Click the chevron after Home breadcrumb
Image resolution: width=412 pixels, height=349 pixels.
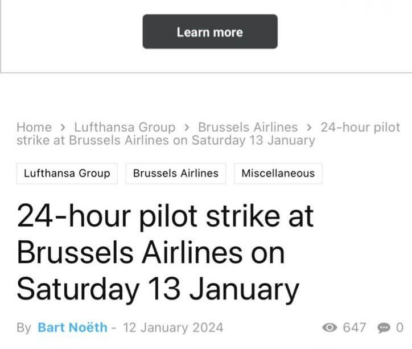point(63,128)
